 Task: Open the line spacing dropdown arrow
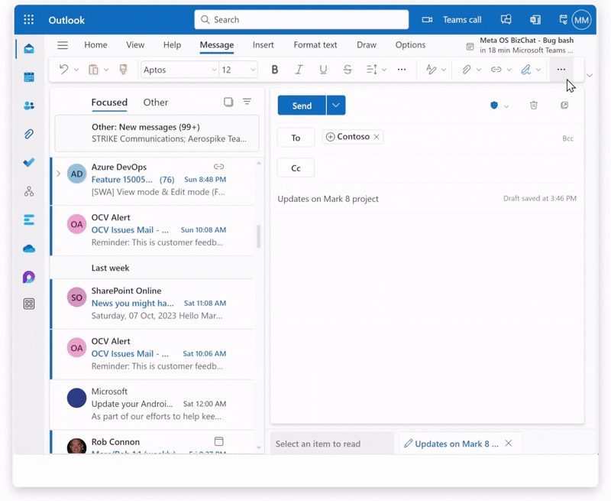(384, 70)
